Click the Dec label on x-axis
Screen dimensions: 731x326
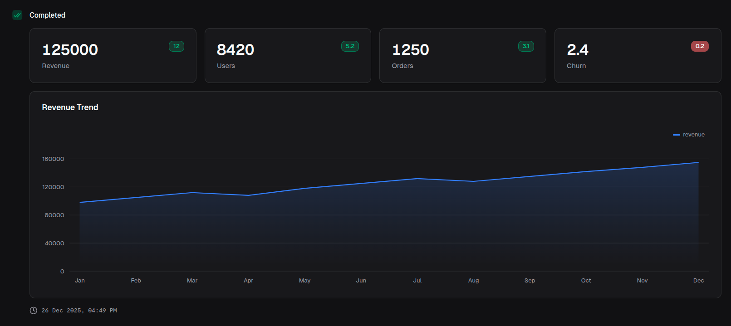click(x=698, y=281)
